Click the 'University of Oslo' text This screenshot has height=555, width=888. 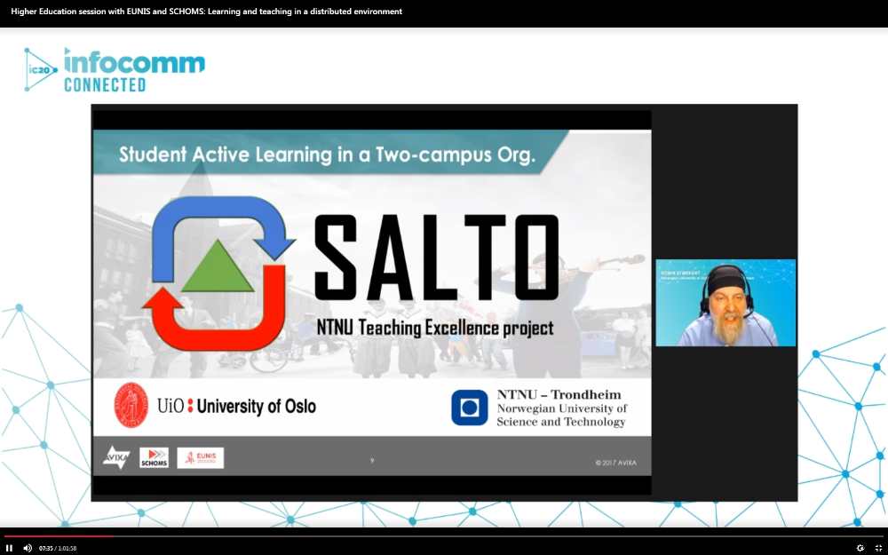pyautogui.click(x=256, y=407)
